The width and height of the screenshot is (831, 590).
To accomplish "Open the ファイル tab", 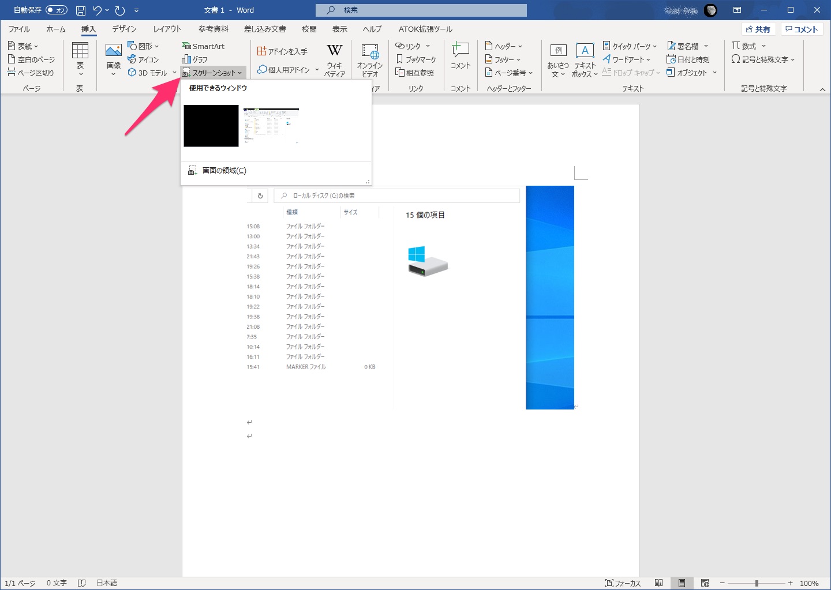I will click(19, 29).
